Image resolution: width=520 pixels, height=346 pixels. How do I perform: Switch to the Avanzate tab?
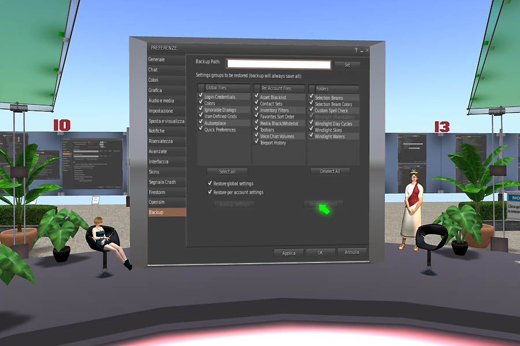166,152
